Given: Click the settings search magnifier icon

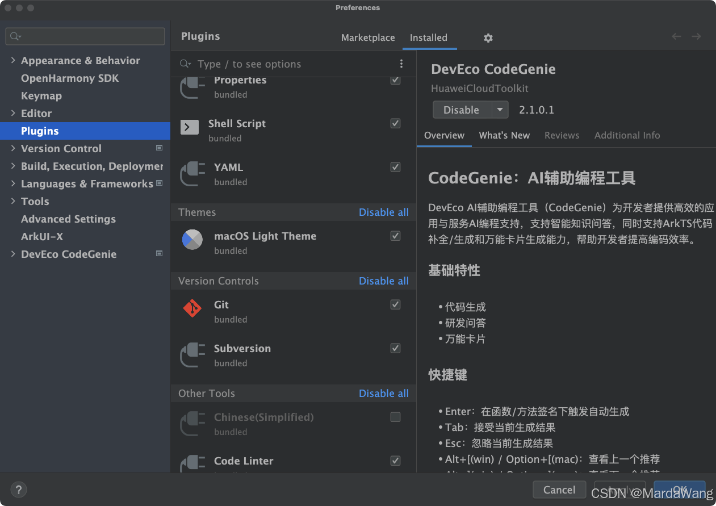Looking at the screenshot, I should point(15,36).
